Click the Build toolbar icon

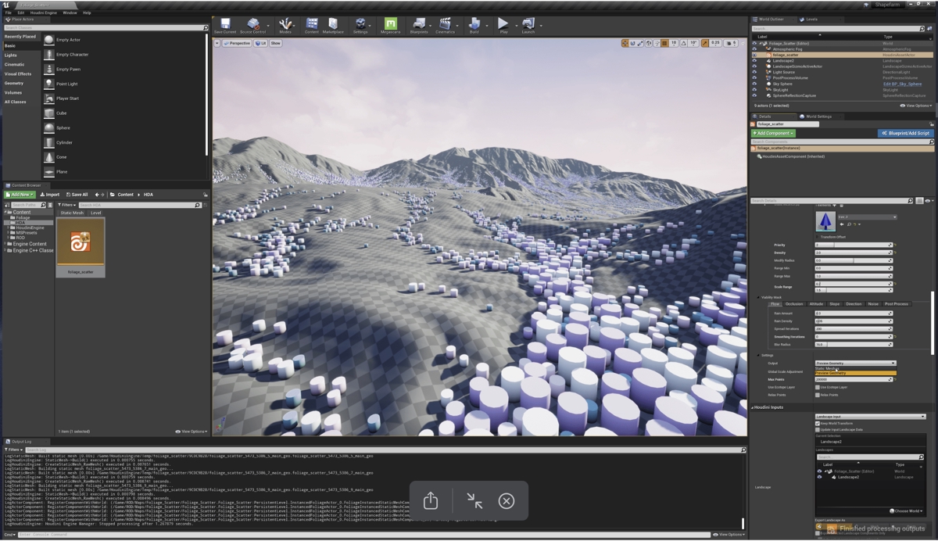pyautogui.click(x=474, y=26)
